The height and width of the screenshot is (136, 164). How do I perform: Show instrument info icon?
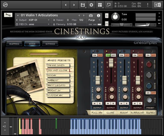point(98,15)
